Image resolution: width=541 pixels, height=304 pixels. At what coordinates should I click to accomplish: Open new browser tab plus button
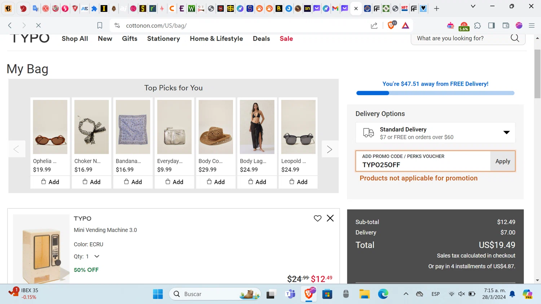(x=436, y=8)
